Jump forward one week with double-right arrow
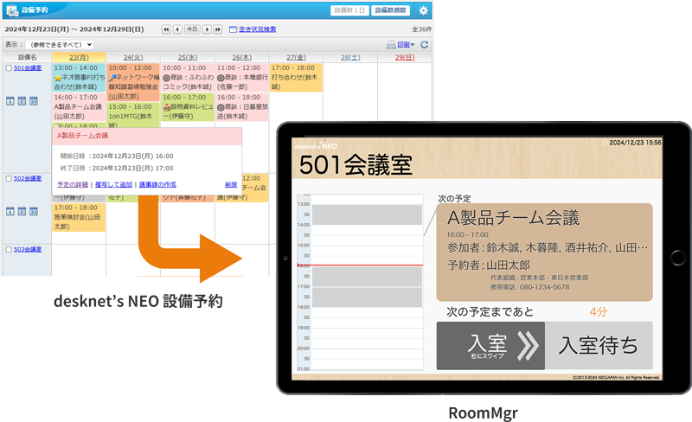This screenshot has width=692, height=422. [x=218, y=29]
